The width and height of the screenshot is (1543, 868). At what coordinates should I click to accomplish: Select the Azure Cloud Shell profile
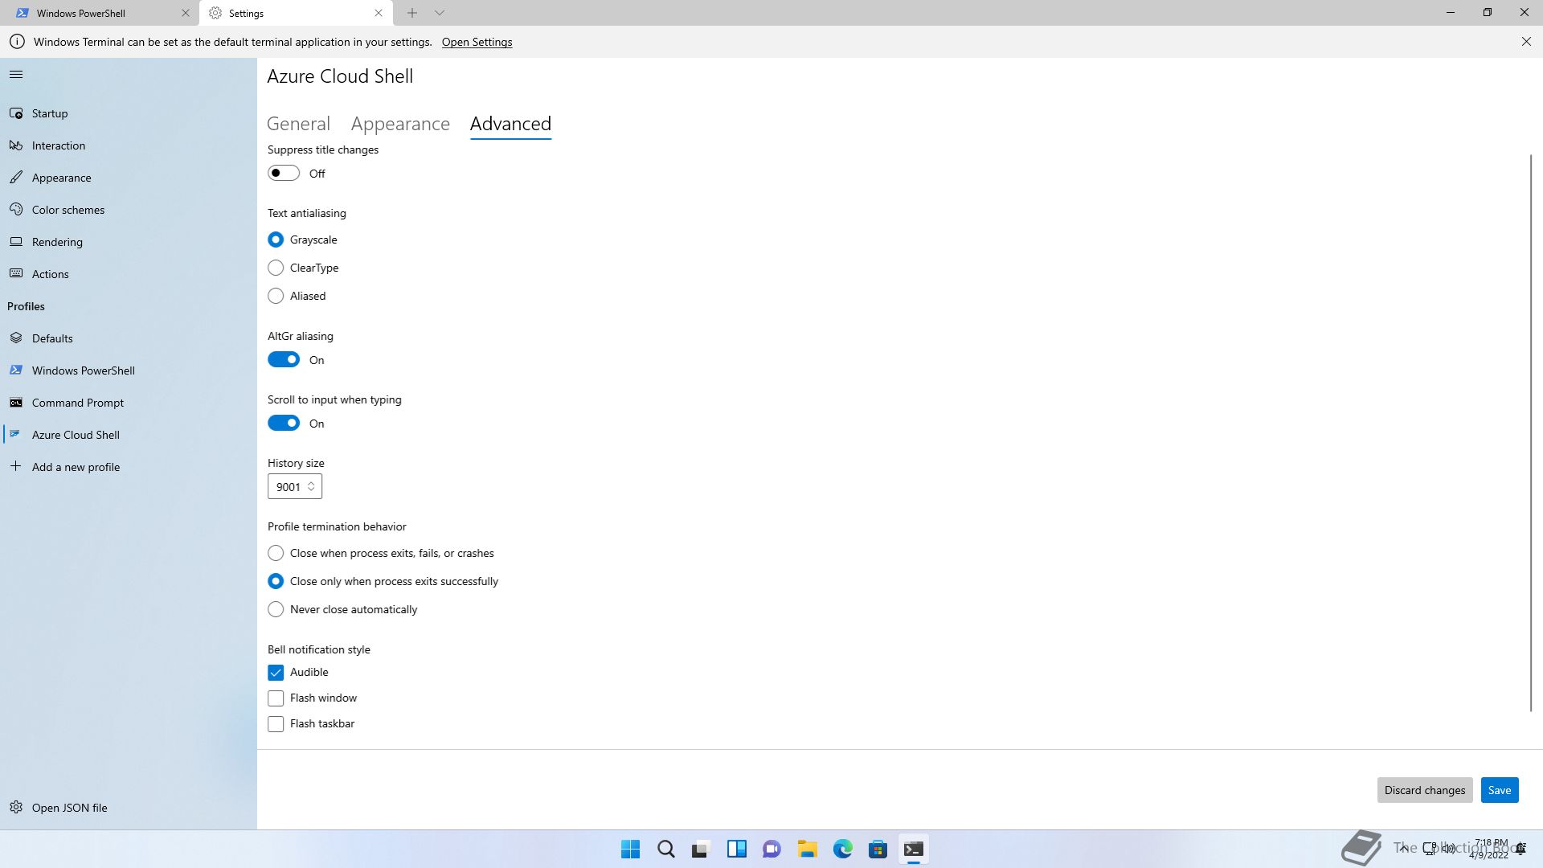[x=129, y=435]
